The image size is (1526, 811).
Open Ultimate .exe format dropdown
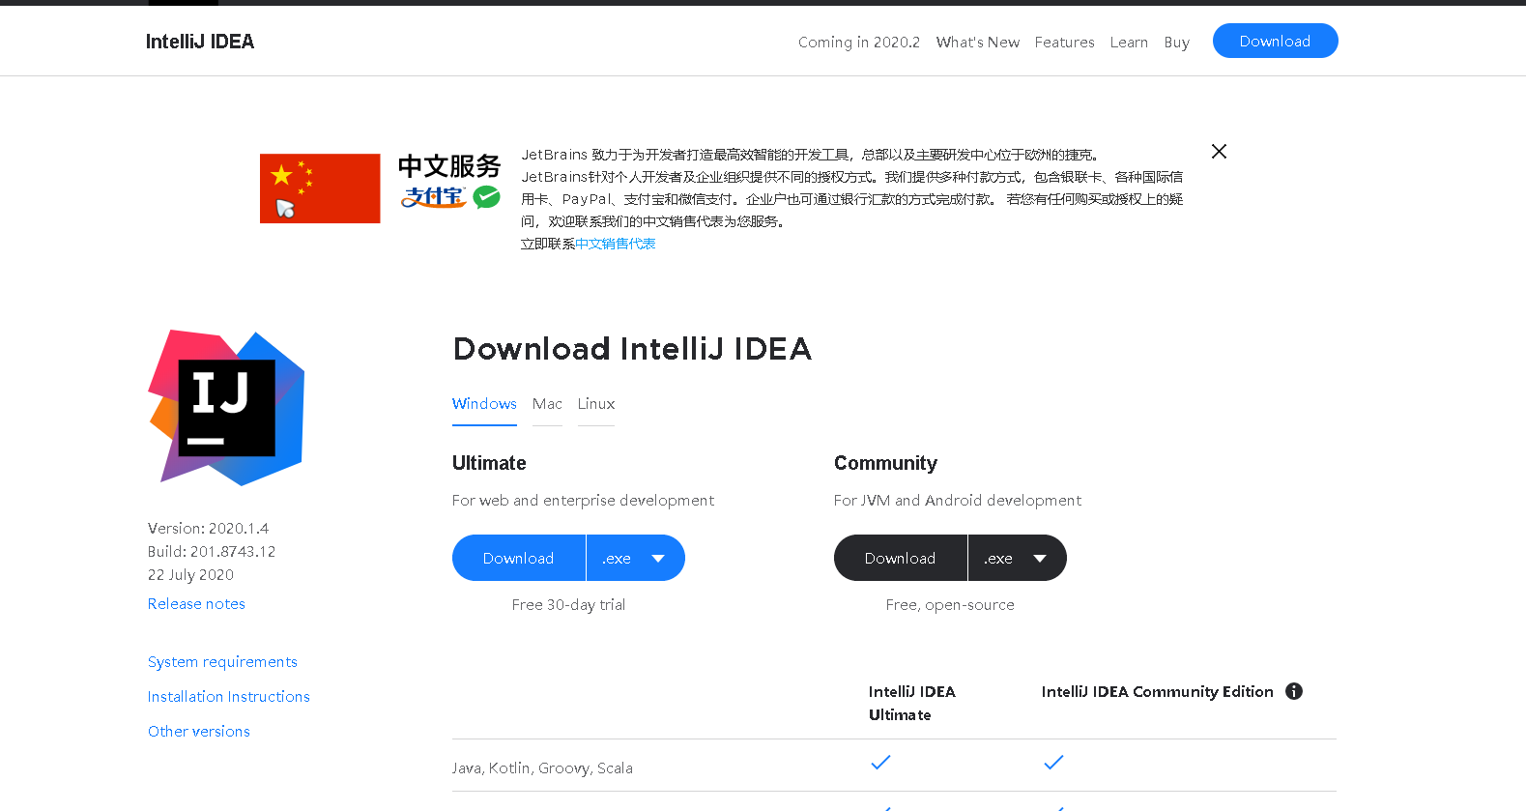[x=636, y=558]
